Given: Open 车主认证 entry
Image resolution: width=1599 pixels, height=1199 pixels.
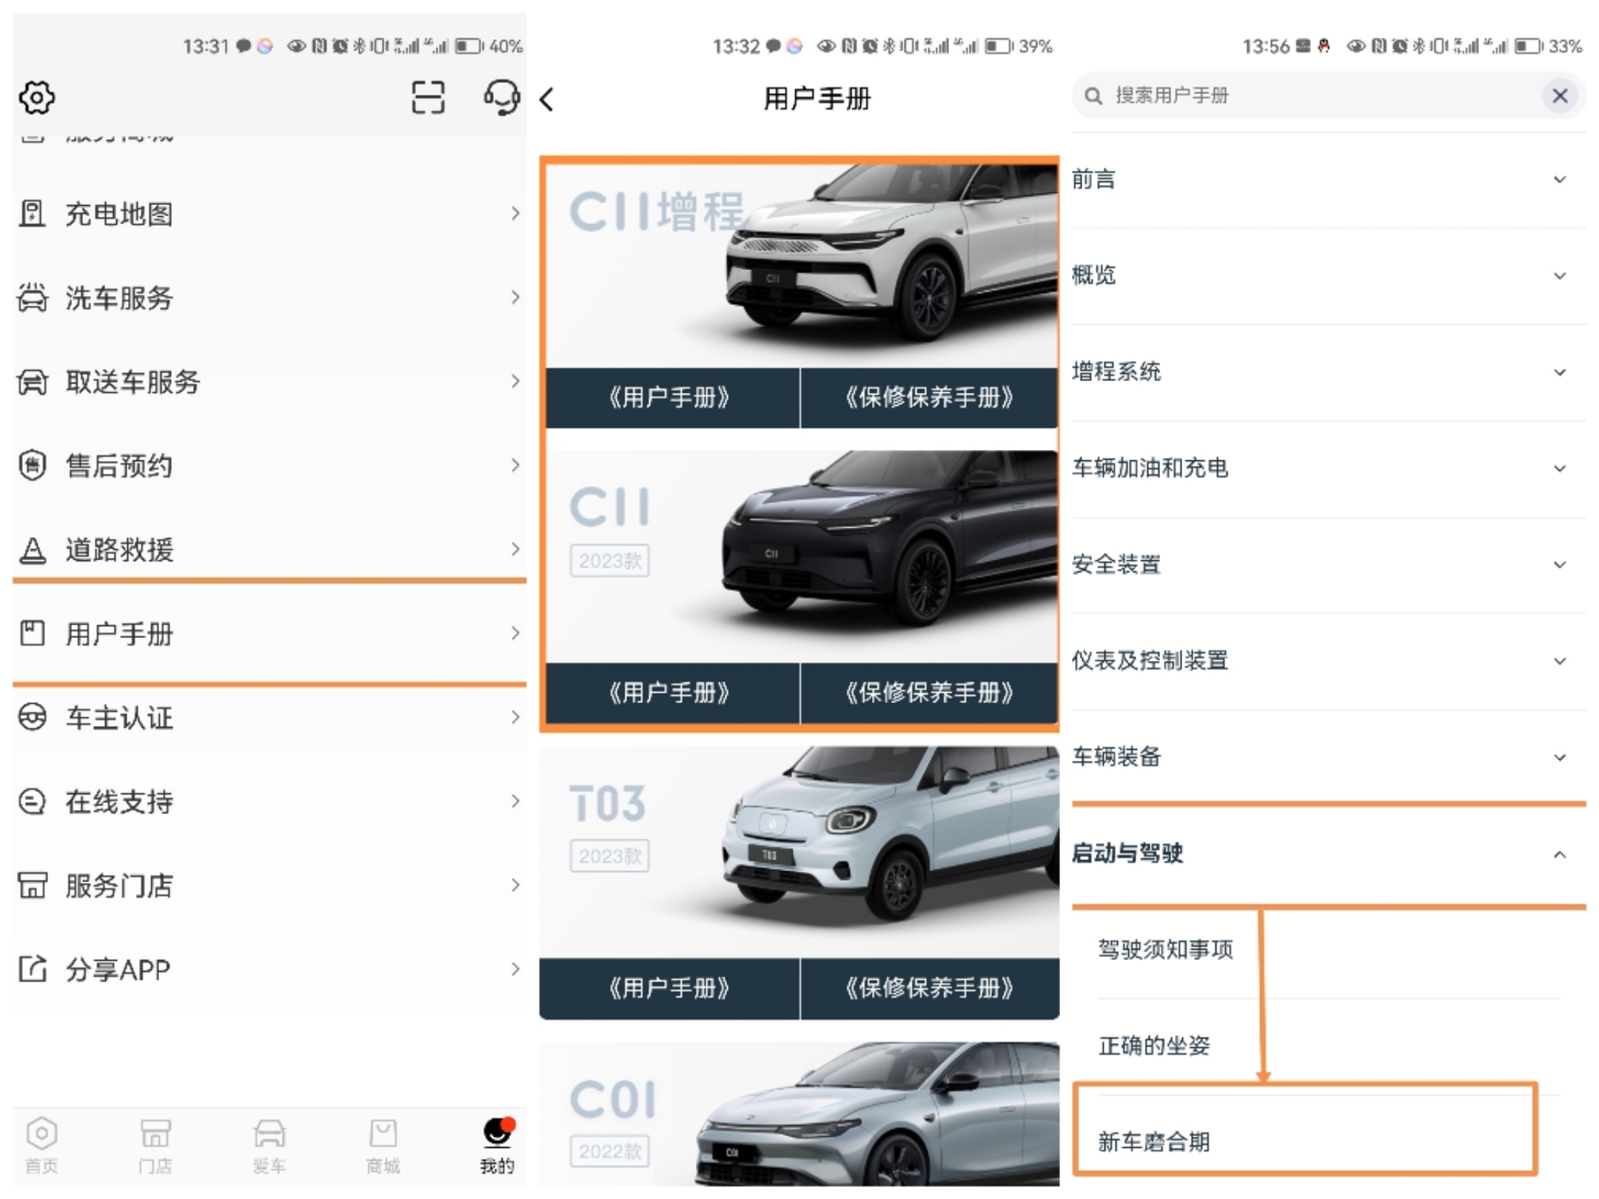Looking at the screenshot, I should (x=269, y=717).
